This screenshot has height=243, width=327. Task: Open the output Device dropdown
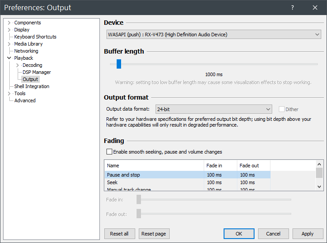tap(214, 35)
